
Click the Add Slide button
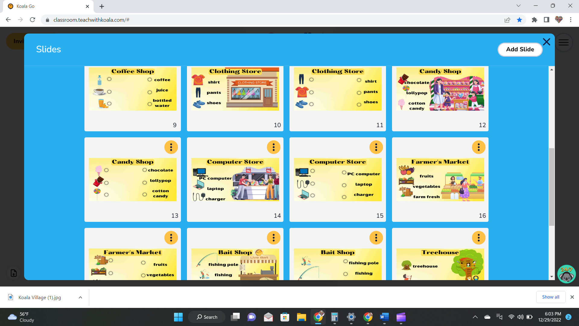pos(520,50)
